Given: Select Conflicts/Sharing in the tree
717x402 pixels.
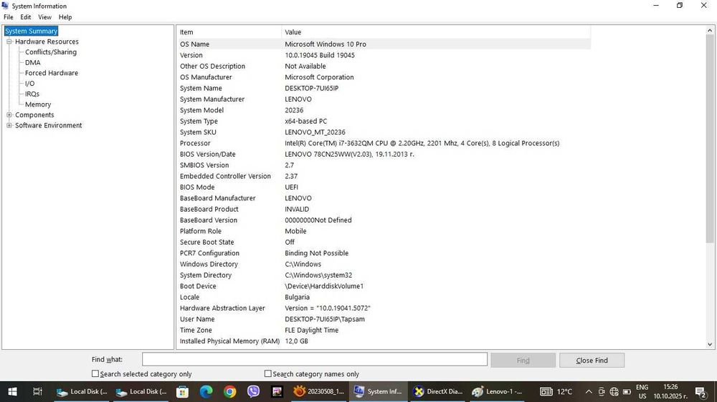Looking at the screenshot, I should 51,52.
